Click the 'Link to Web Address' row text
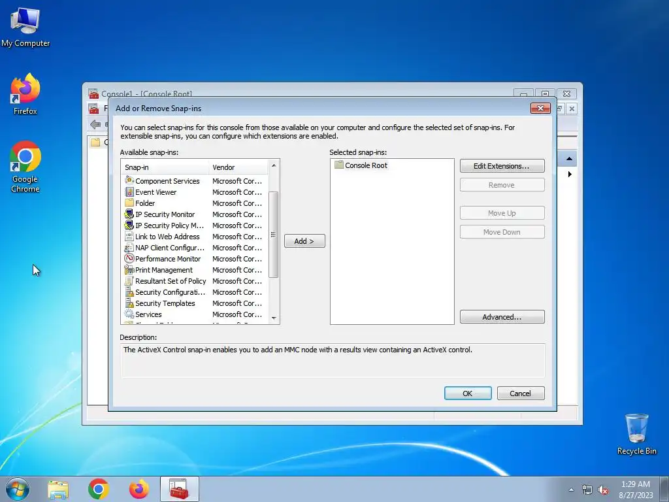Image resolution: width=669 pixels, height=502 pixels. point(167,237)
